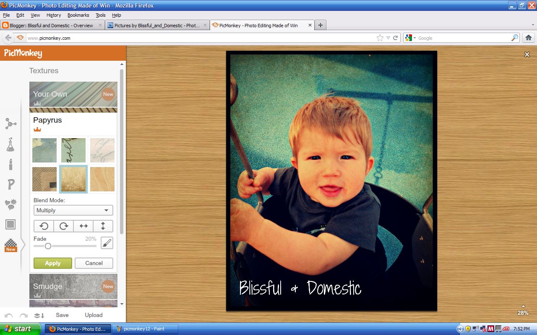Open the Overlays heart and burst icon
This screenshot has height=335, width=537.
click(10, 205)
